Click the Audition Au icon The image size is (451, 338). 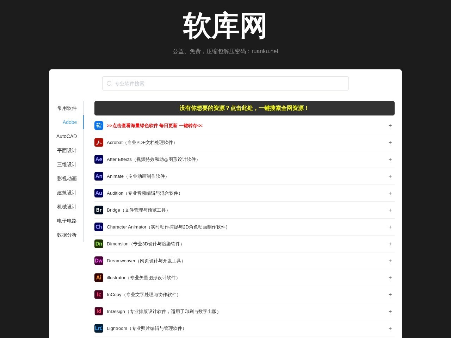click(99, 193)
